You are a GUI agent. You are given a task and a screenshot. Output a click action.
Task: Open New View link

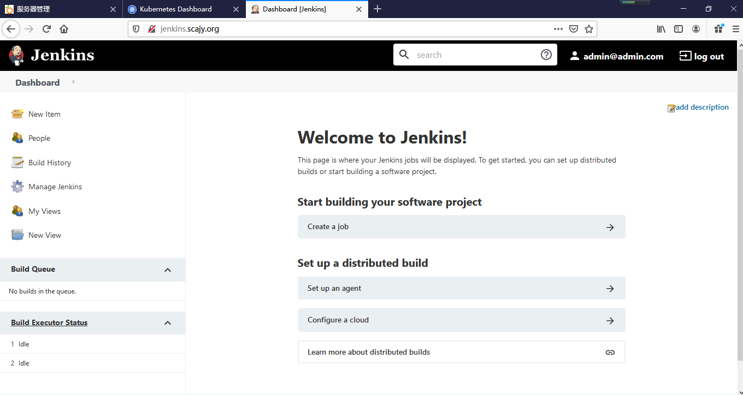[x=45, y=235]
